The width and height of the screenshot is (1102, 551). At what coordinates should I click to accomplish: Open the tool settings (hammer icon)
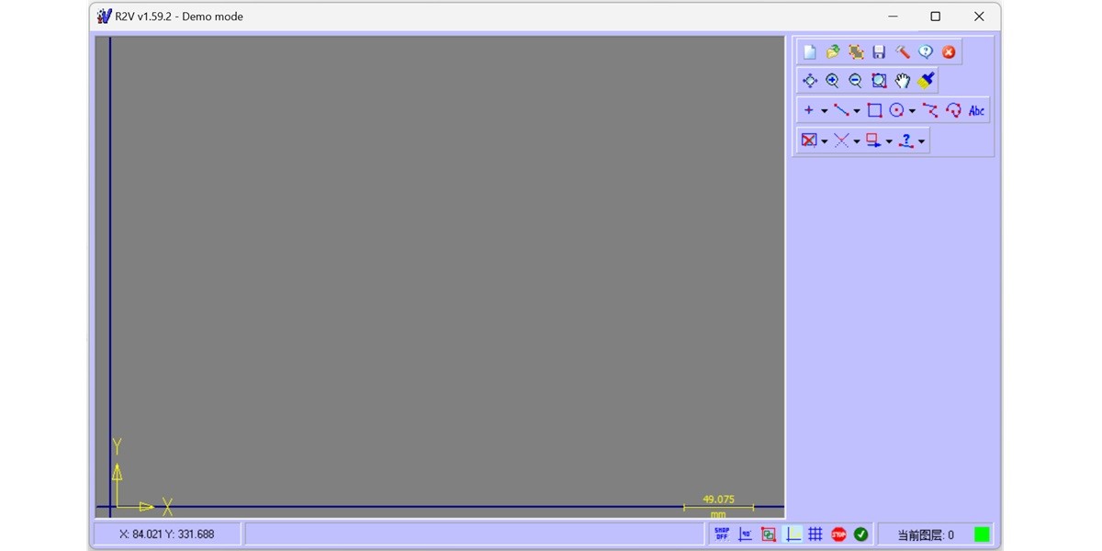coord(902,51)
